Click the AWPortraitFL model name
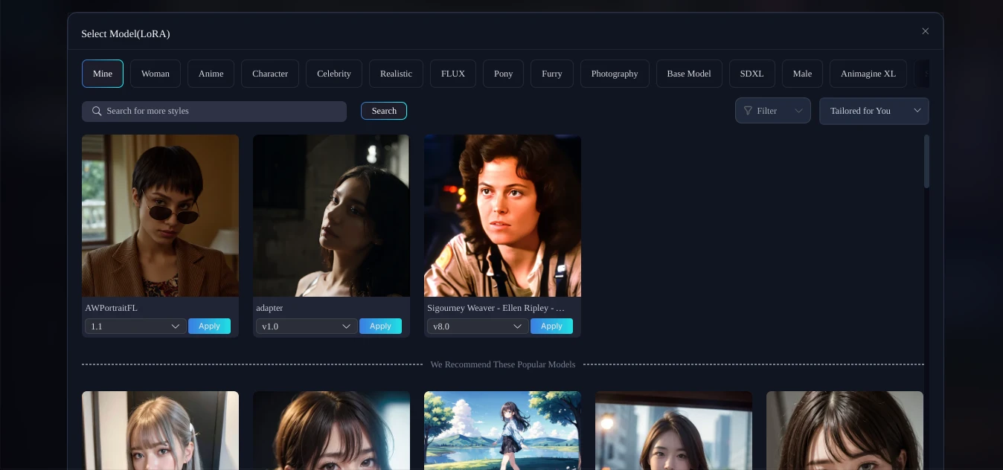 pos(112,308)
